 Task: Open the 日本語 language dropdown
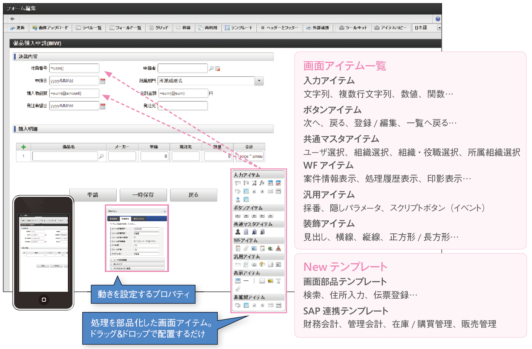439,28
